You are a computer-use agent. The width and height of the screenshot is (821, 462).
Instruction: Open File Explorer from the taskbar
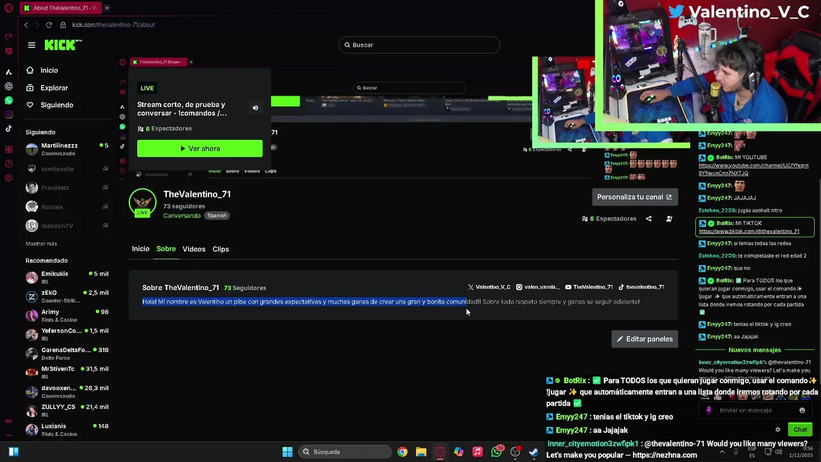coord(421,452)
